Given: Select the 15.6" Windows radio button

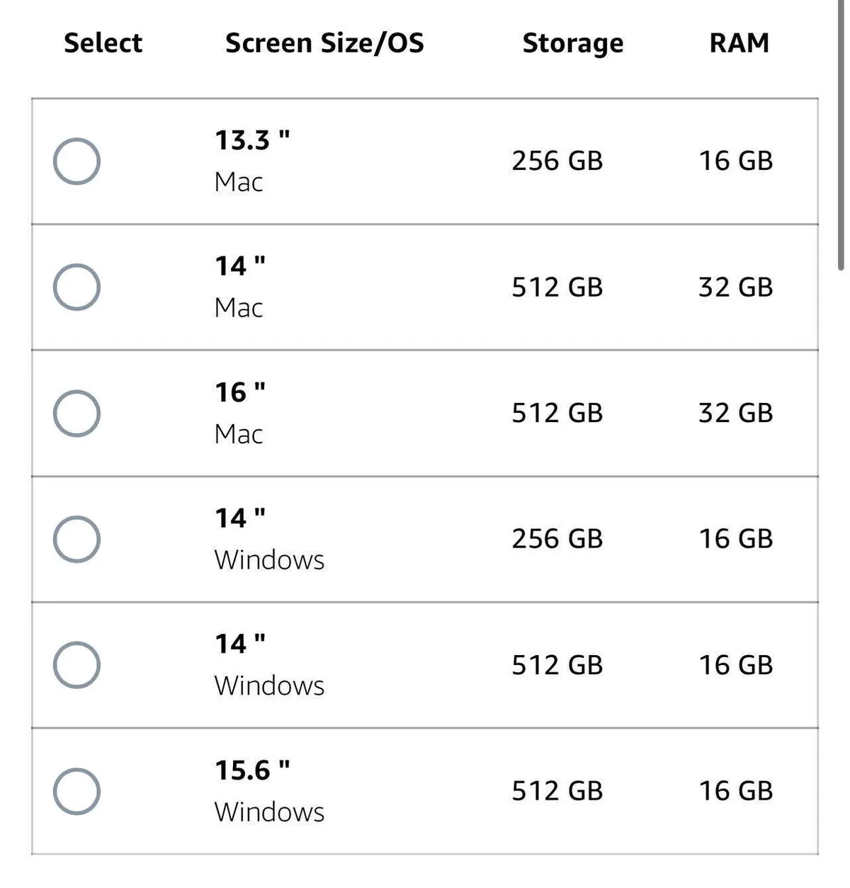Looking at the screenshot, I should (76, 792).
